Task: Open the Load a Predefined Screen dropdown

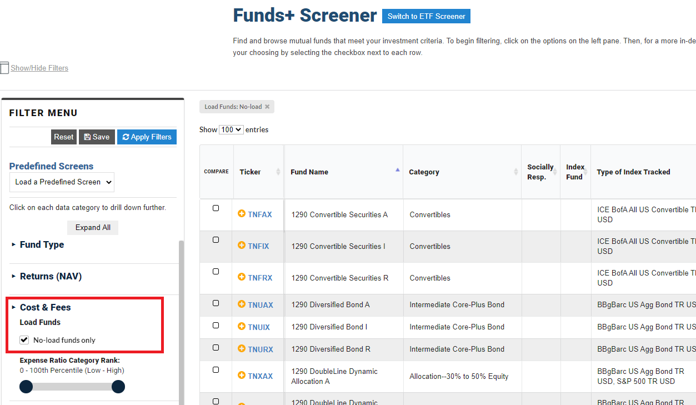Action: pyautogui.click(x=62, y=182)
